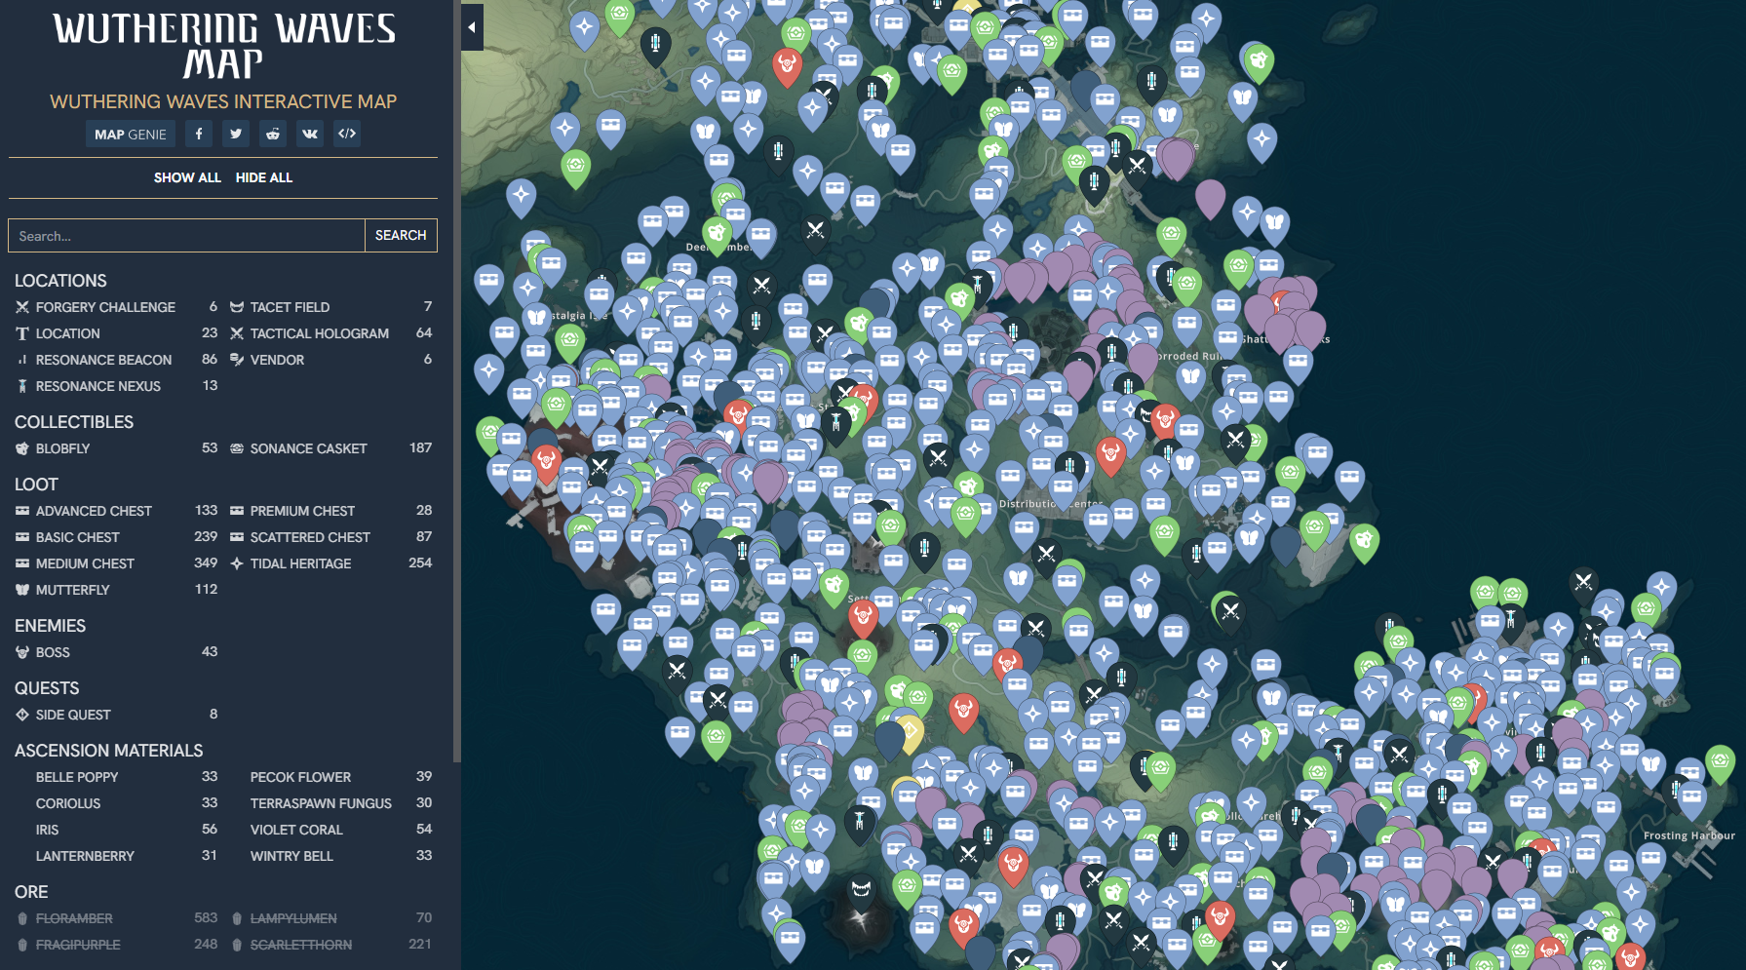Collapse the Quests category heading
The image size is (1746, 970).
click(47, 688)
